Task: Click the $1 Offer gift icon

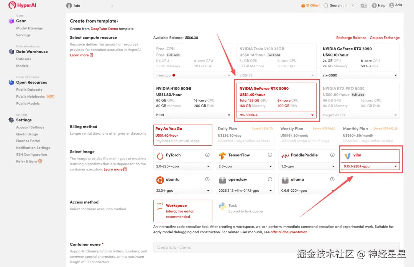Action: (x=303, y=5)
